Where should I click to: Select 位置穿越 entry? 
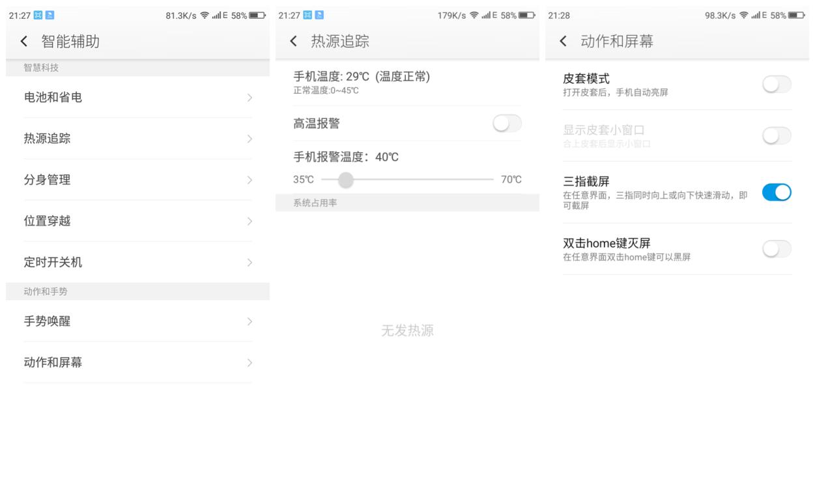tap(137, 221)
